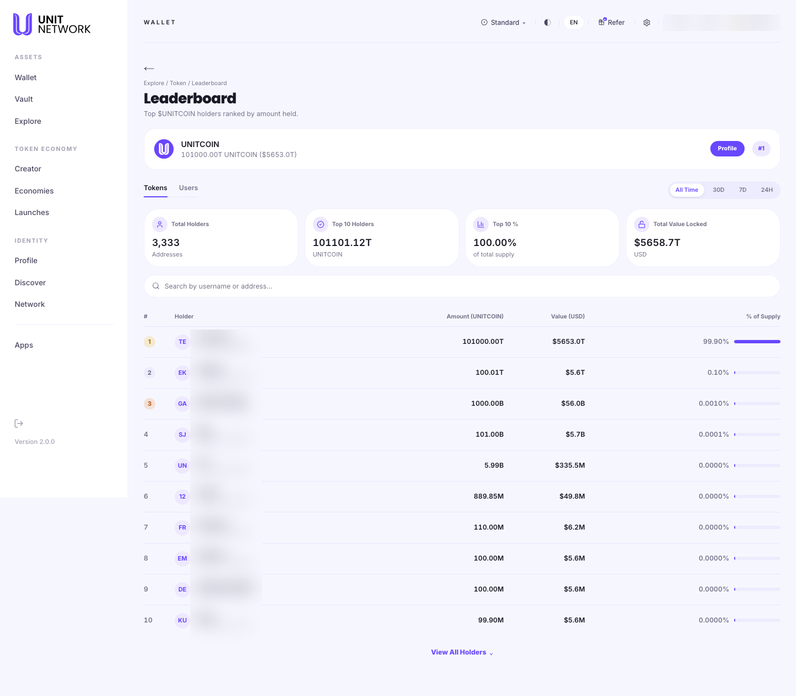Select the 7D time range

click(743, 190)
